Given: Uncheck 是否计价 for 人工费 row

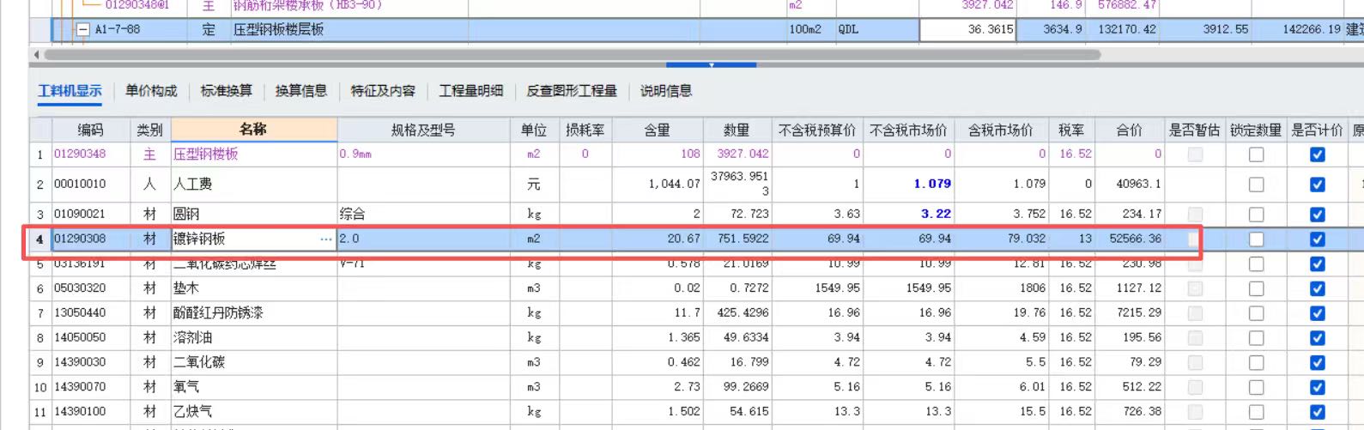Looking at the screenshot, I should [1317, 185].
